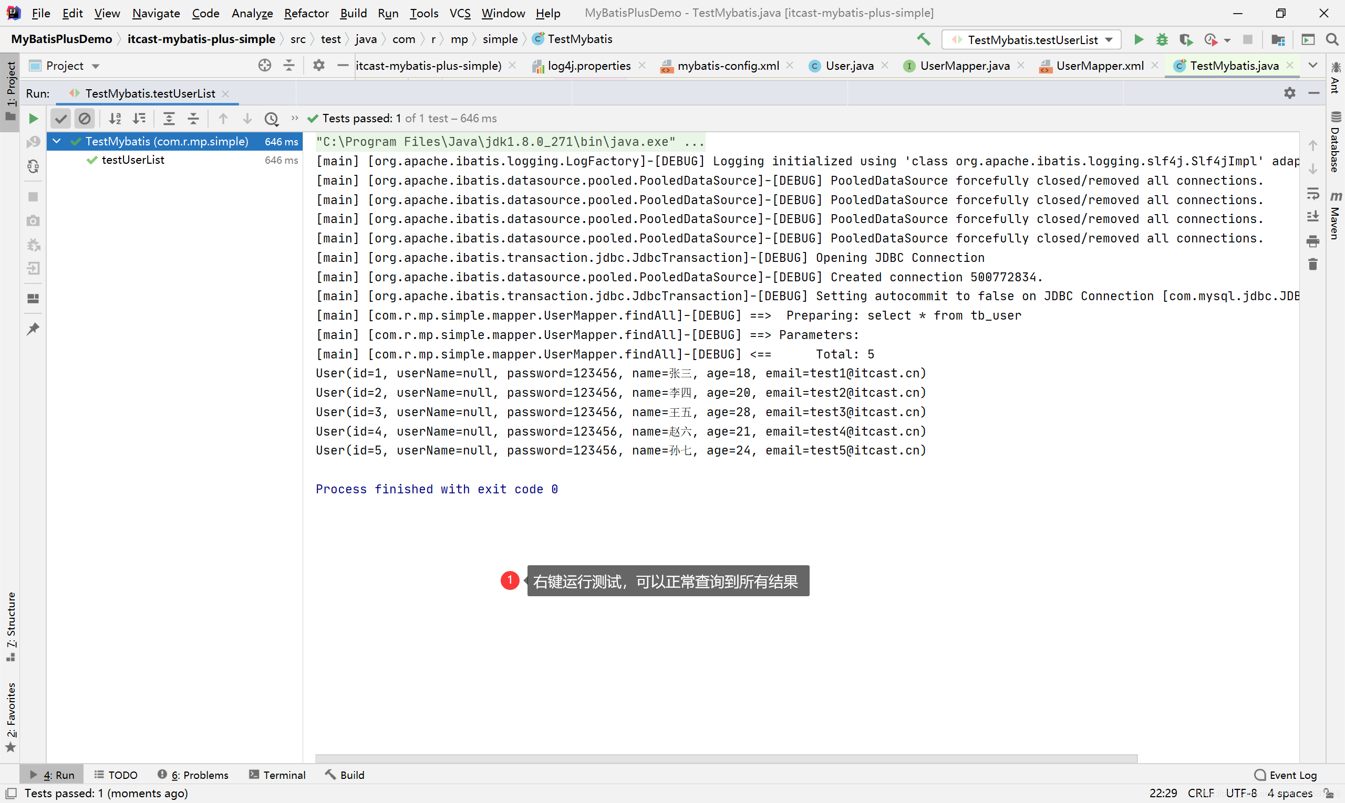
Task: Click rerun failed tests icon
Action: pos(33,142)
